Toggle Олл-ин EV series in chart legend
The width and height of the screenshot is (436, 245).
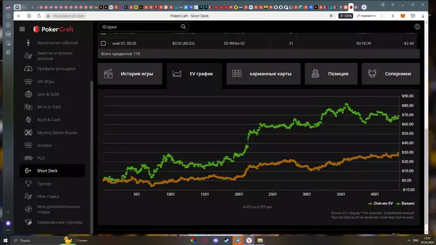tap(380, 203)
